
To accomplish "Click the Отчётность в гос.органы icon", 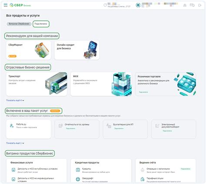I will 60,125.
